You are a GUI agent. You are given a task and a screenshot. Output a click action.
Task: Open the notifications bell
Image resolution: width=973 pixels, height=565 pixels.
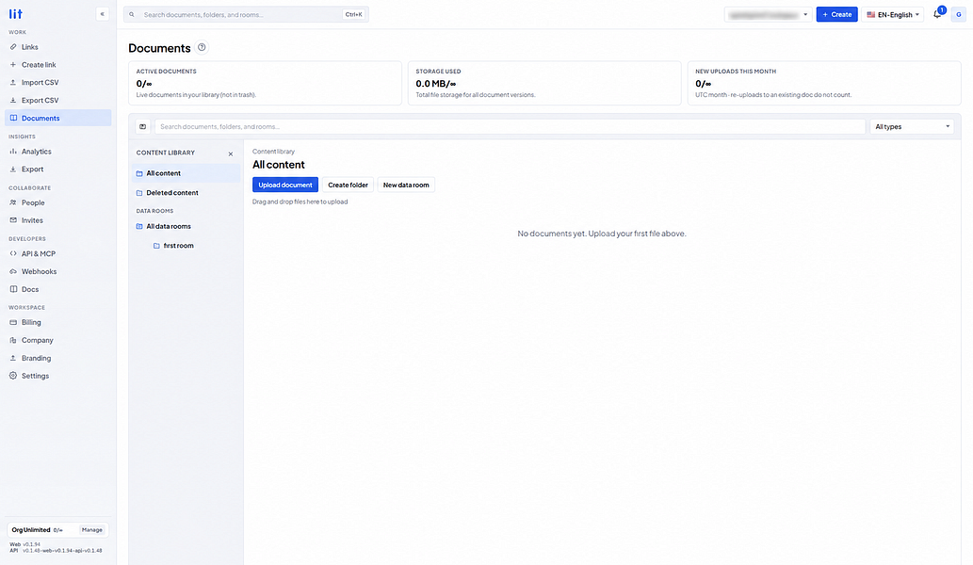(x=937, y=14)
